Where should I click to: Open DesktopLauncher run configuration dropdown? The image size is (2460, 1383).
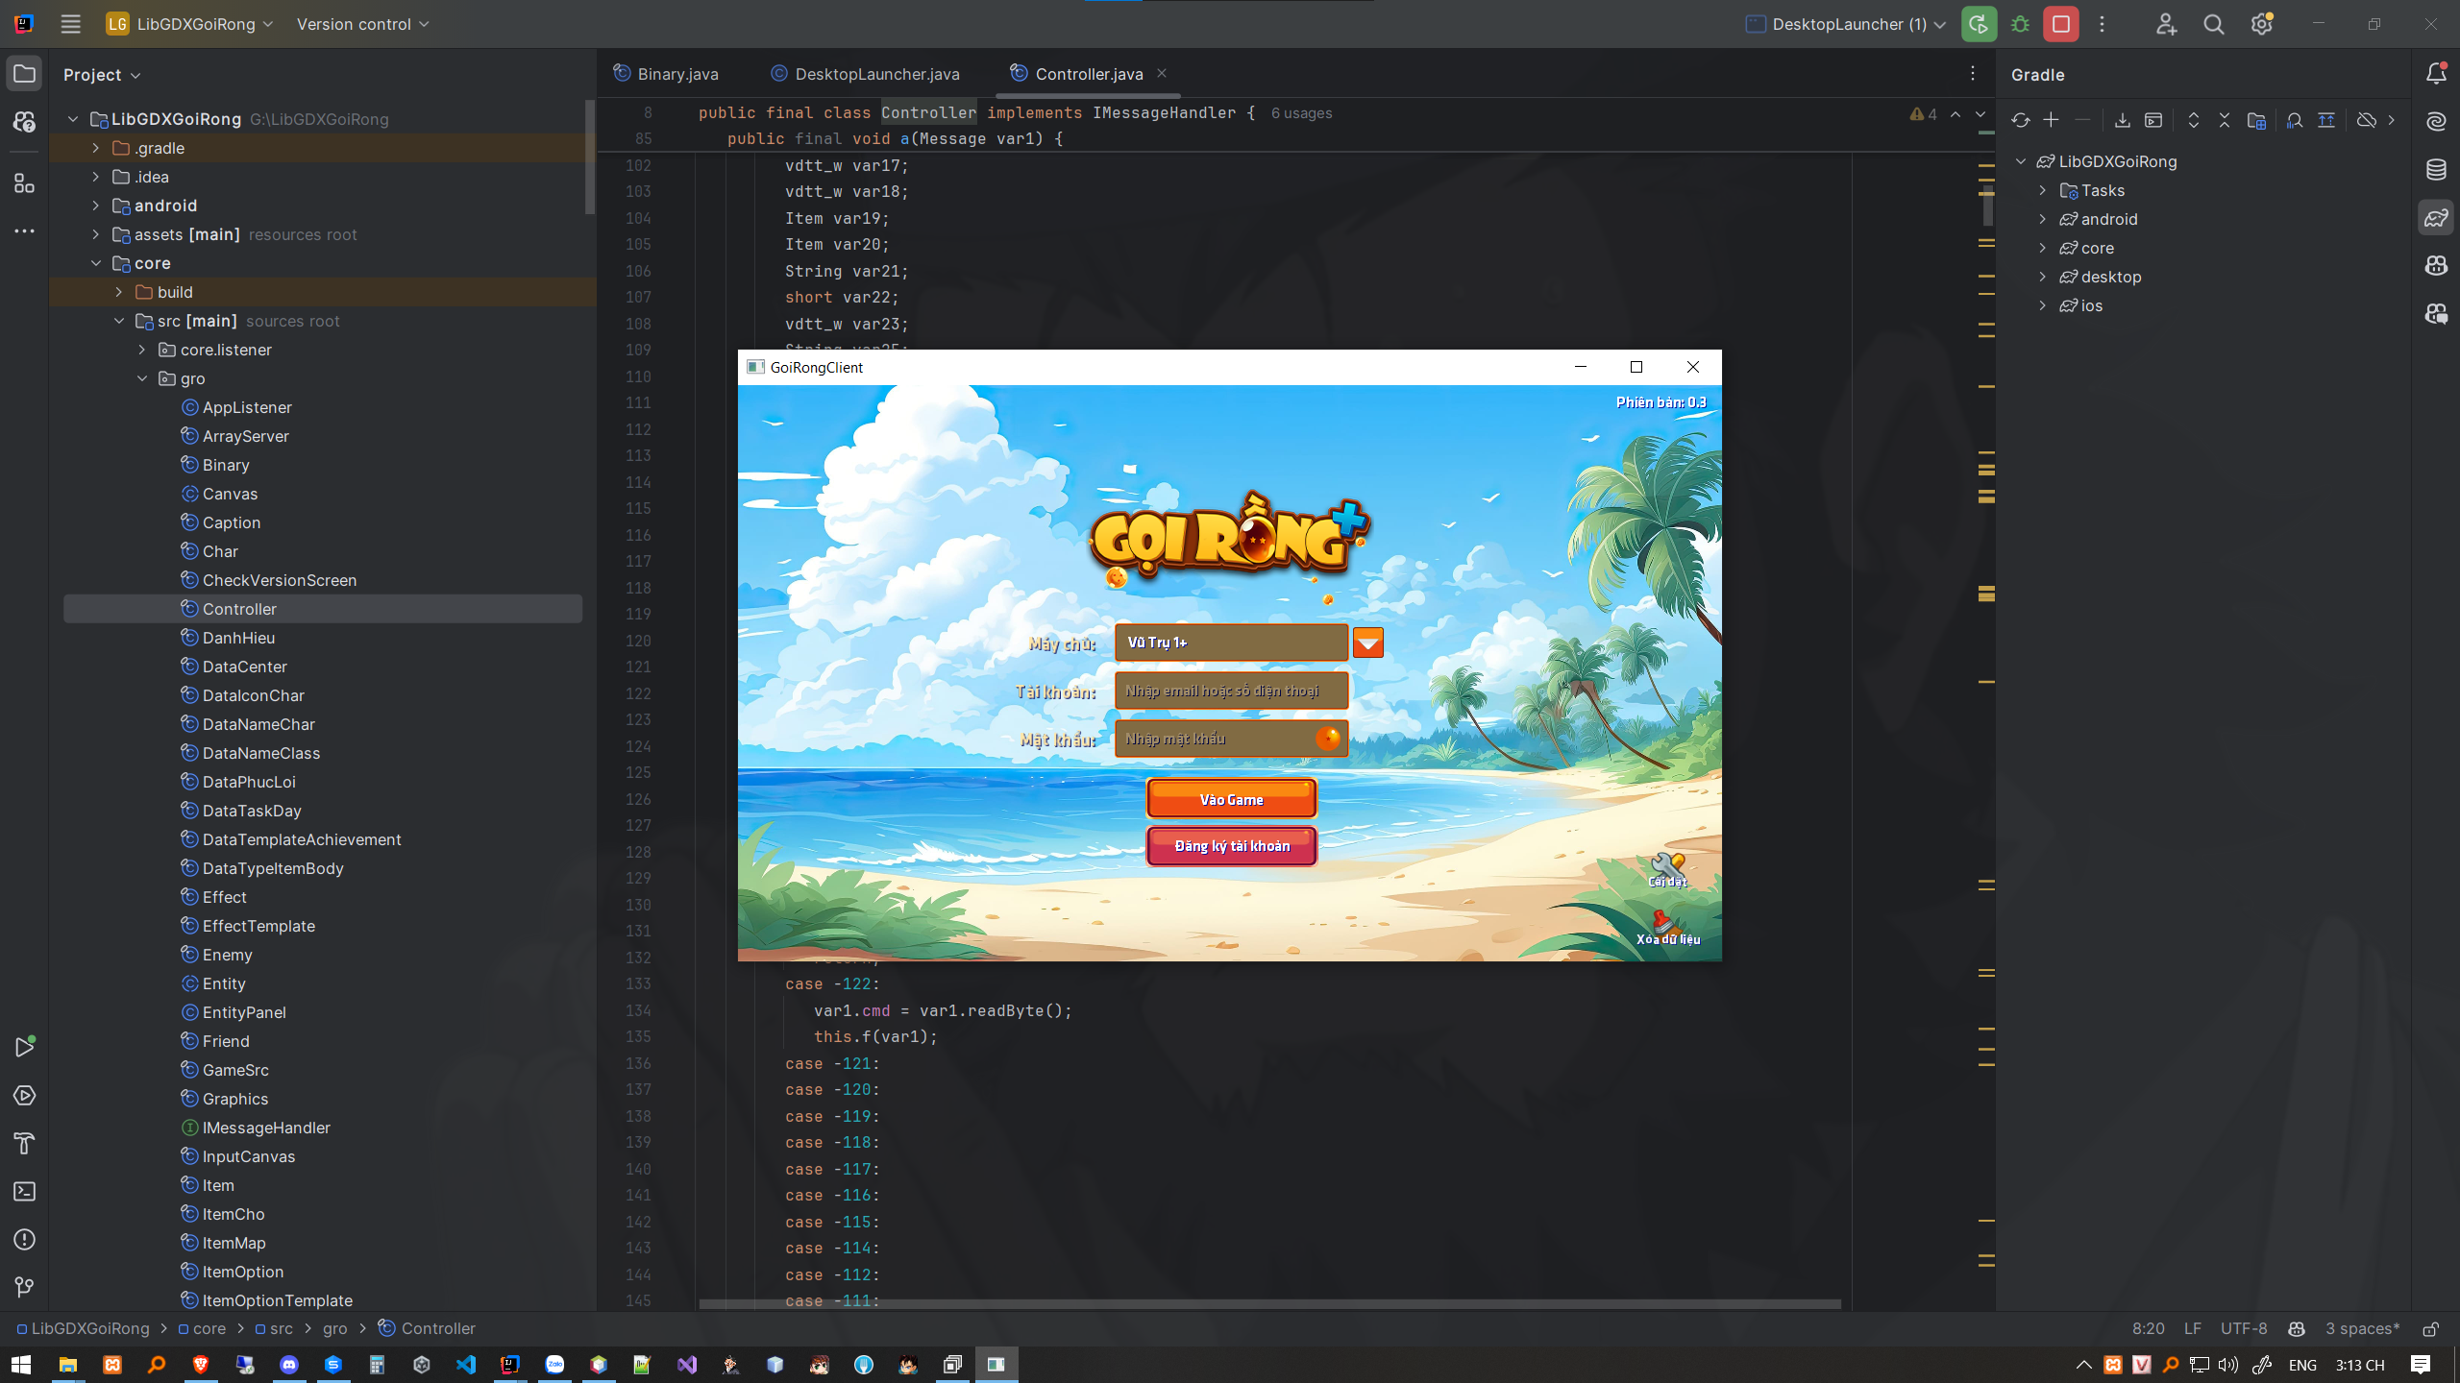click(x=1846, y=24)
